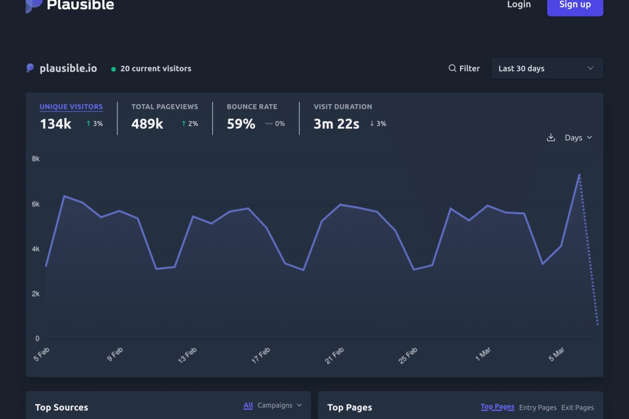Click the 1 Mar x-axis label
Image resolution: width=629 pixels, height=419 pixels.
483,354
